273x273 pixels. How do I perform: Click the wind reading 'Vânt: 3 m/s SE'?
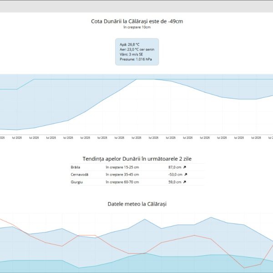[131, 54]
